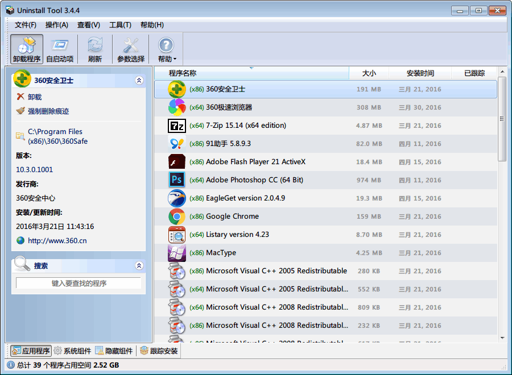The height and width of the screenshot is (375, 512).
Task: Select the 809 KB Visual C++ 2008 row icon
Action: (177, 307)
